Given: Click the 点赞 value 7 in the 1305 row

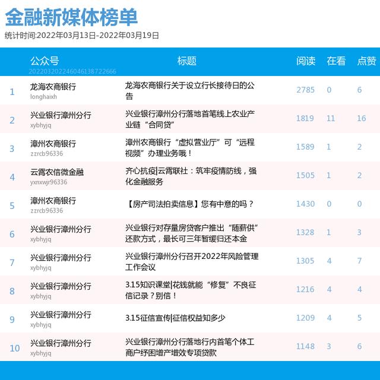Looking at the screenshot, I should [359, 261].
